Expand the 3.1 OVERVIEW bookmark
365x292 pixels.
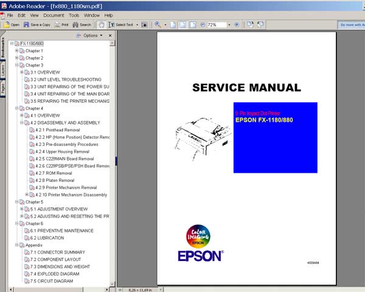tap(22, 72)
